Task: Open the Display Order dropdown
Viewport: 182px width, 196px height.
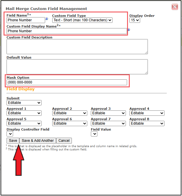Action: pyautogui.click(x=134, y=20)
